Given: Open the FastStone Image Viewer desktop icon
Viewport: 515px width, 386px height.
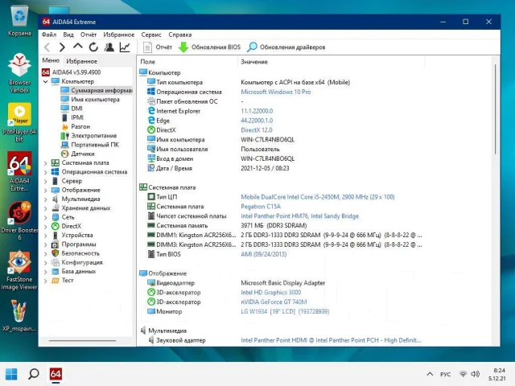Looking at the screenshot, I should [x=19, y=270].
